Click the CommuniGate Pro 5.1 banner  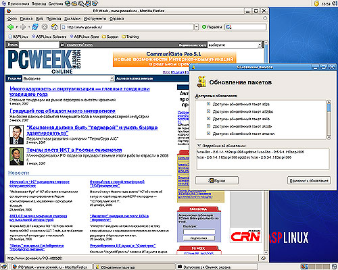pos(174,59)
